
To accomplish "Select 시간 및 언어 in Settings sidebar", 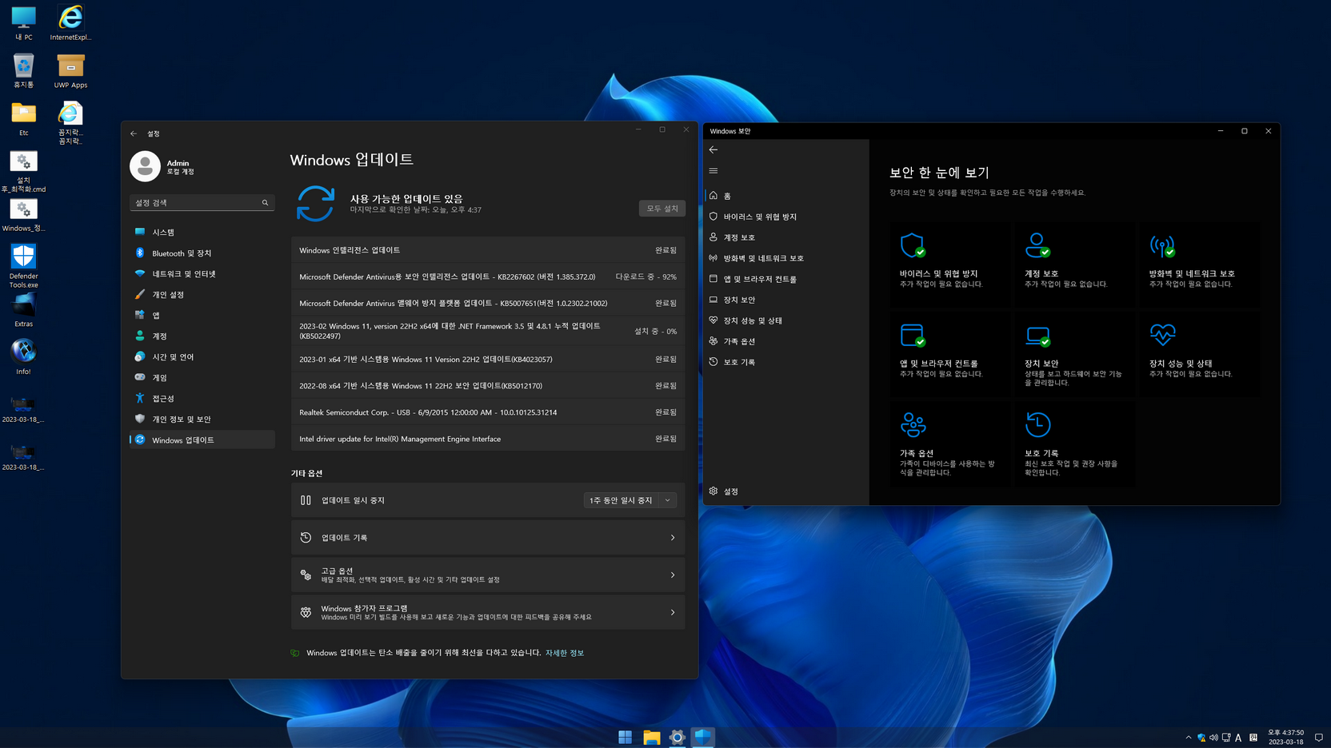I will (x=202, y=356).
